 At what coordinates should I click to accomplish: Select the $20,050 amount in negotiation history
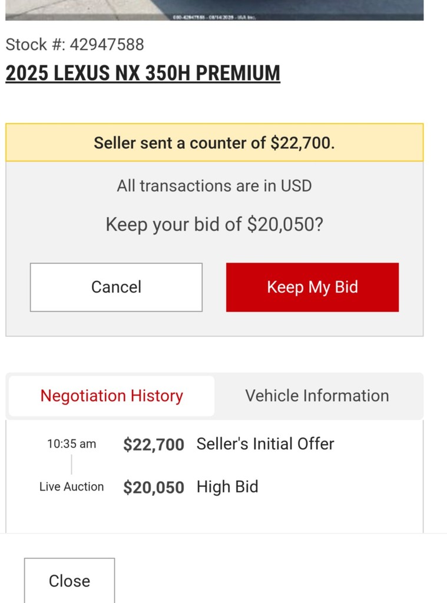[154, 488]
